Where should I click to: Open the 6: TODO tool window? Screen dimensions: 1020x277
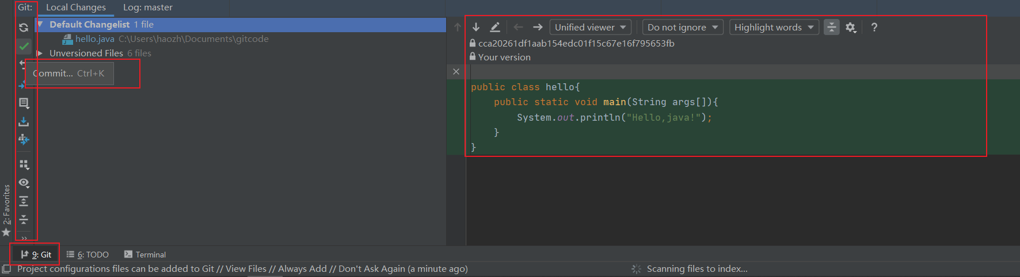87,255
